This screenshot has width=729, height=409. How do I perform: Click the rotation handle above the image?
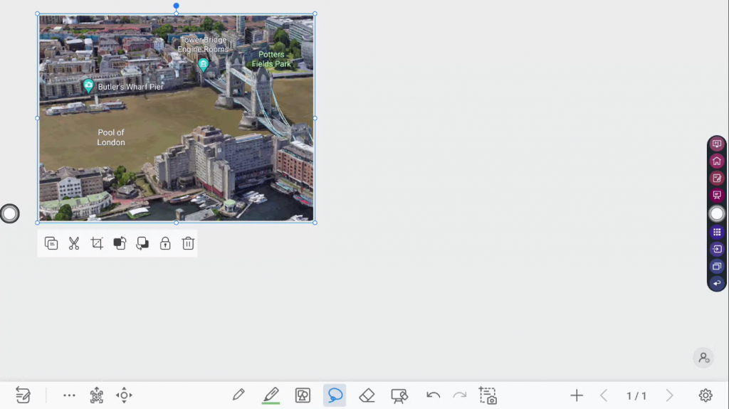click(177, 6)
